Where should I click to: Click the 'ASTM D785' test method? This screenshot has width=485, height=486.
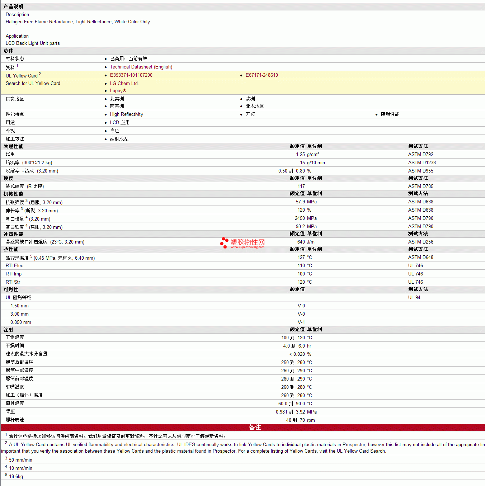[x=420, y=186]
